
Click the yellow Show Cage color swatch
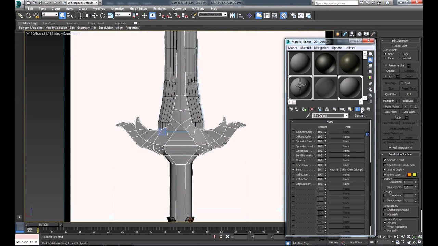coord(415,175)
